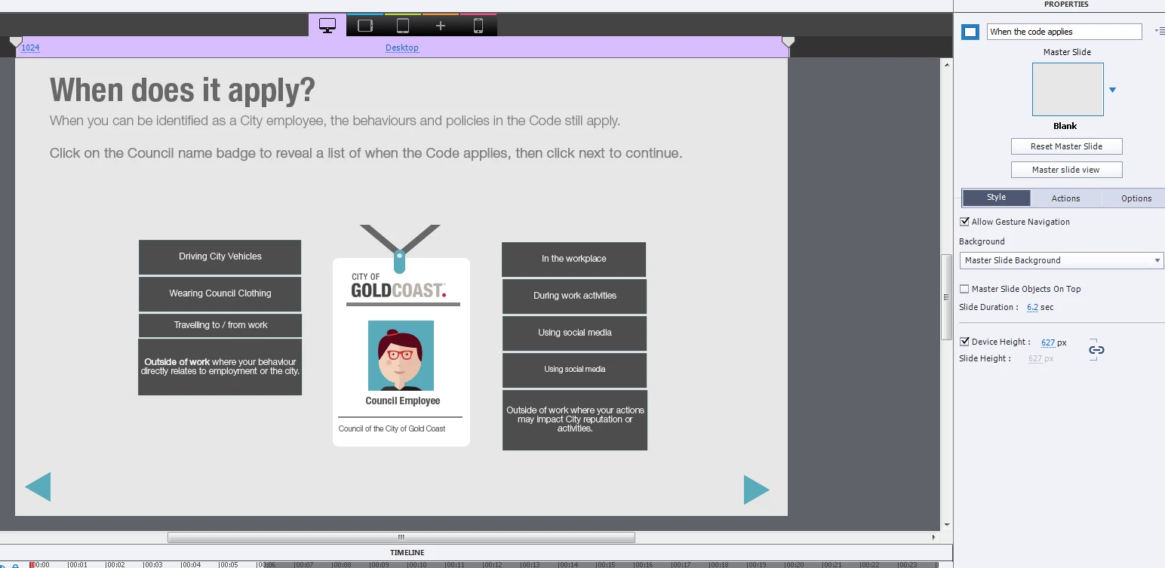Switch to tablet portrait view icon
The width and height of the screenshot is (1165, 568).
coord(403,26)
